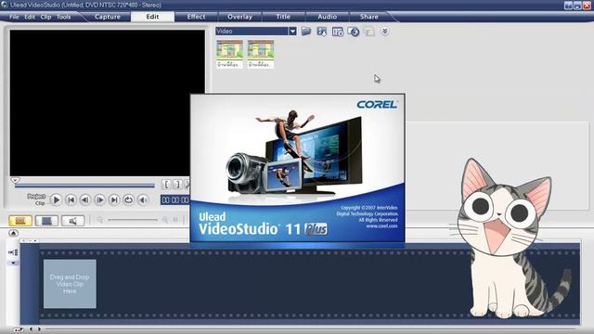Screen dimensions: 594x334
Task: Enlarge the storyboard with up-arrow button
Action: (x=13, y=233)
